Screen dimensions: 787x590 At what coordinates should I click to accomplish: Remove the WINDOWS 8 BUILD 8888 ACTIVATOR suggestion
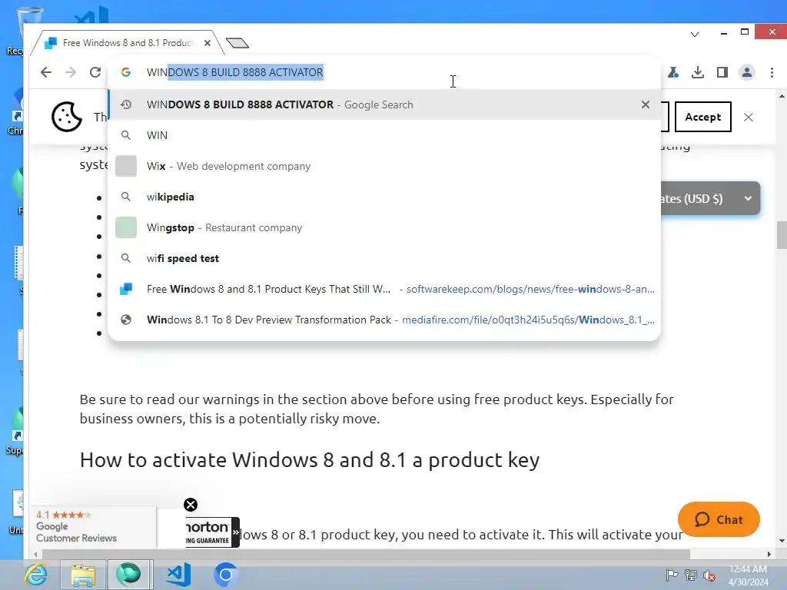[x=646, y=104]
